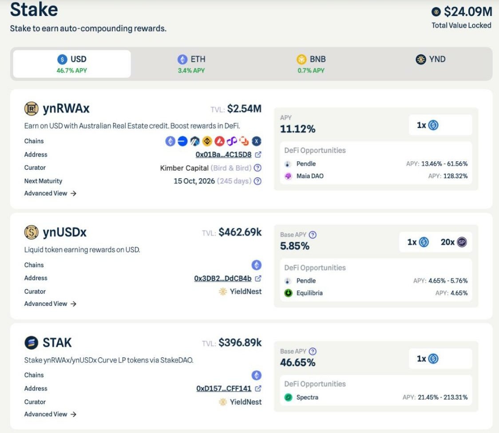Image resolution: width=499 pixels, height=433 pixels.
Task: Click the Ethereum chain icon in ynUSDx card
Action: 257,265
